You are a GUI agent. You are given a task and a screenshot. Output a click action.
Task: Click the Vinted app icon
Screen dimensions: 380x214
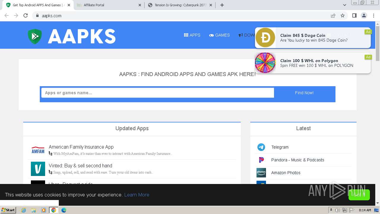tap(38, 169)
